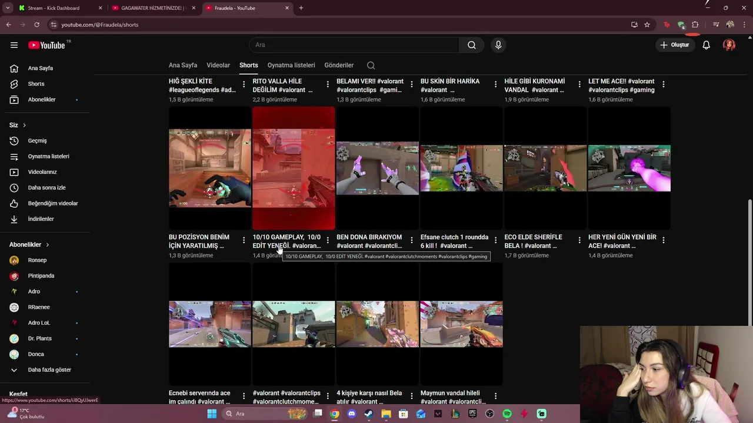Bookmark this page with the star icon
This screenshot has width=753, height=423.
coord(647,25)
